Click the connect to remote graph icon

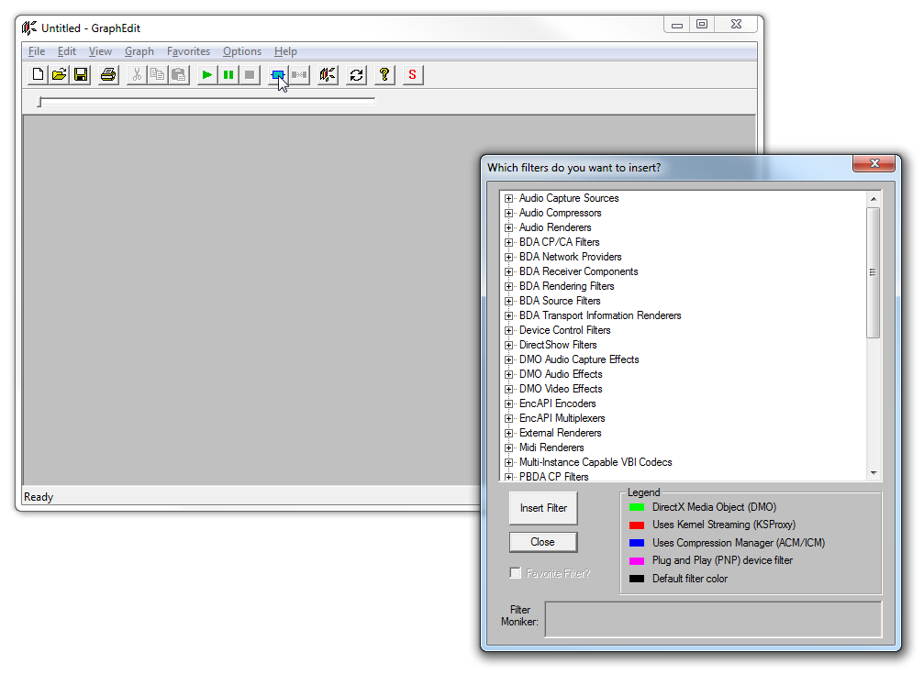328,75
